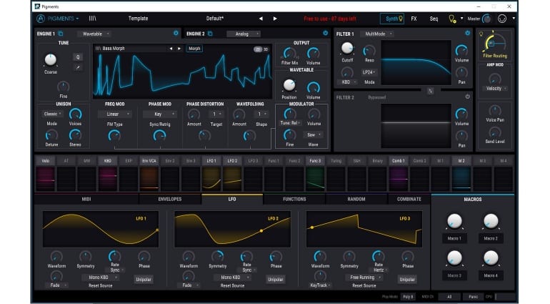
Task: Open the ENVELOPES modulation tab
Action: point(170,199)
